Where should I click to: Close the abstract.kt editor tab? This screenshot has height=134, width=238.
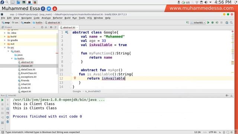pos(77,28)
